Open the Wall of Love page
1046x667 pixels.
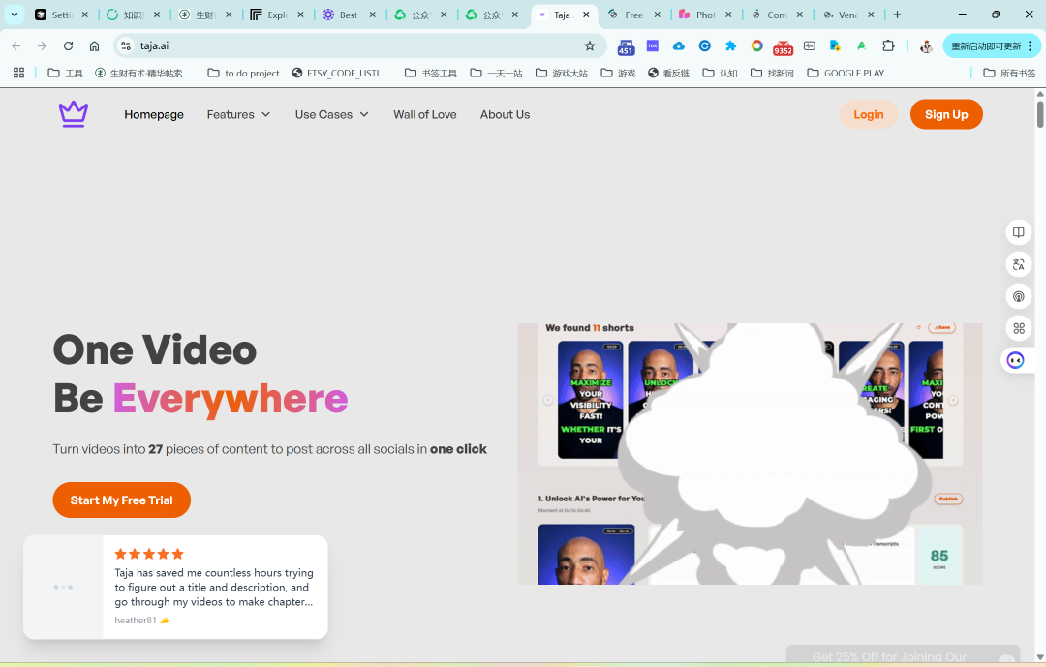point(425,115)
